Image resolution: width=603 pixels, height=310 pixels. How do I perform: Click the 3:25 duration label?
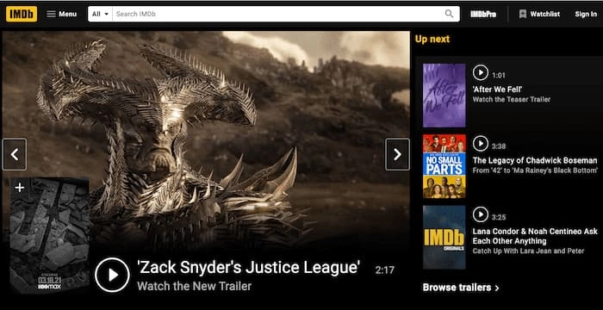[x=499, y=217]
